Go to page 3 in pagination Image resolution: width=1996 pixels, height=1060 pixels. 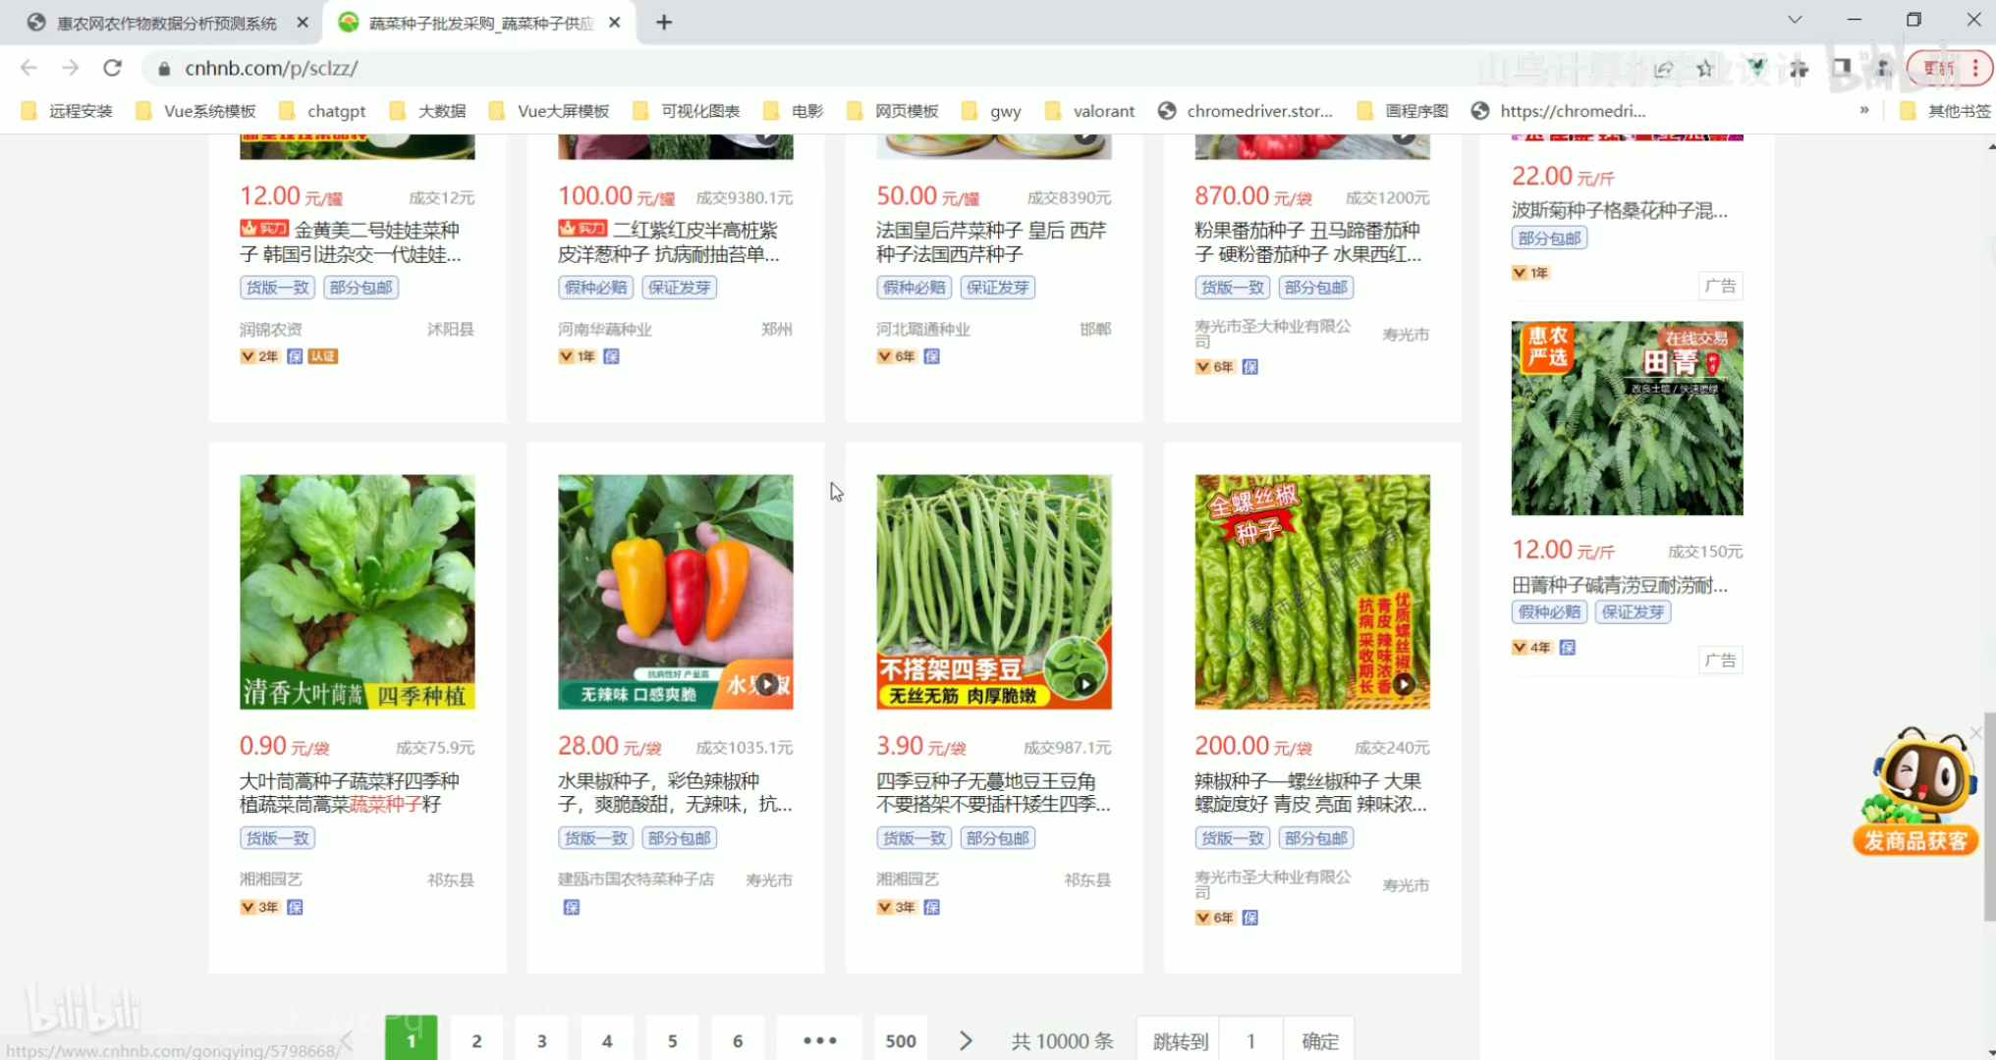(541, 1040)
